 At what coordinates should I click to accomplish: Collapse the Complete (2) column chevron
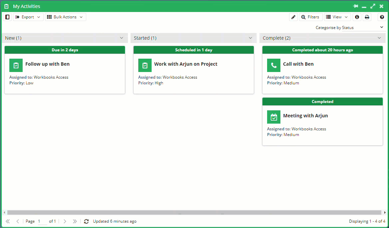(379, 38)
